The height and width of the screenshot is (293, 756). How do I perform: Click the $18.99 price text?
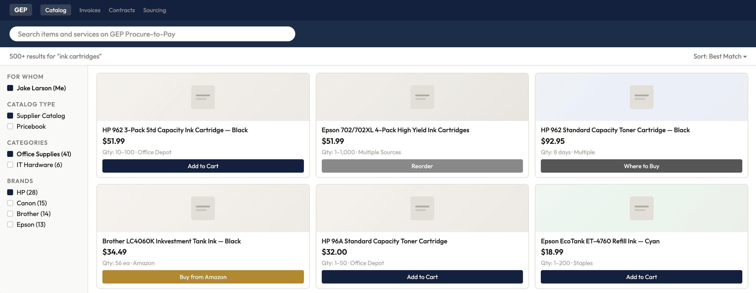point(552,252)
